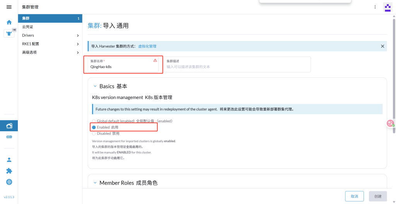Dismiss the Harvester import banner
396x204 pixels.
[x=382, y=46]
